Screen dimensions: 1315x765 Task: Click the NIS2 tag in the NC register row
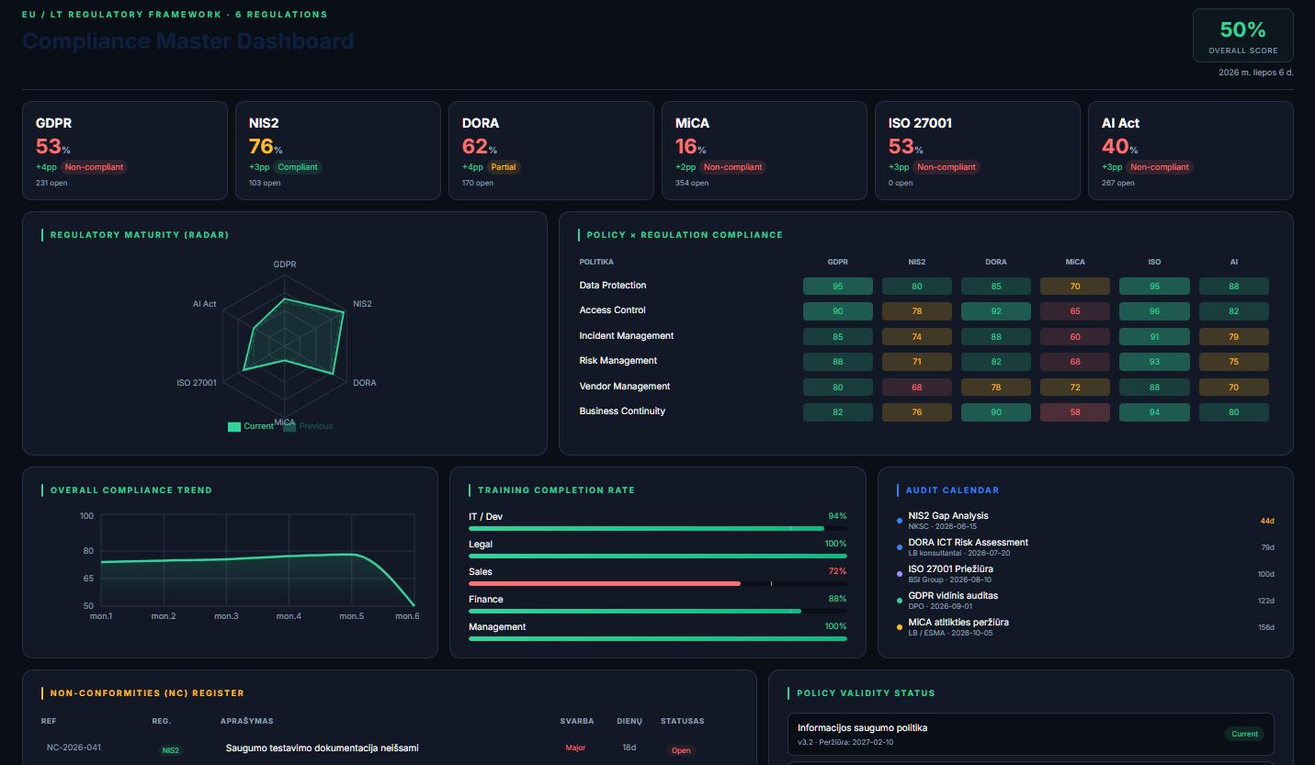[x=171, y=750]
